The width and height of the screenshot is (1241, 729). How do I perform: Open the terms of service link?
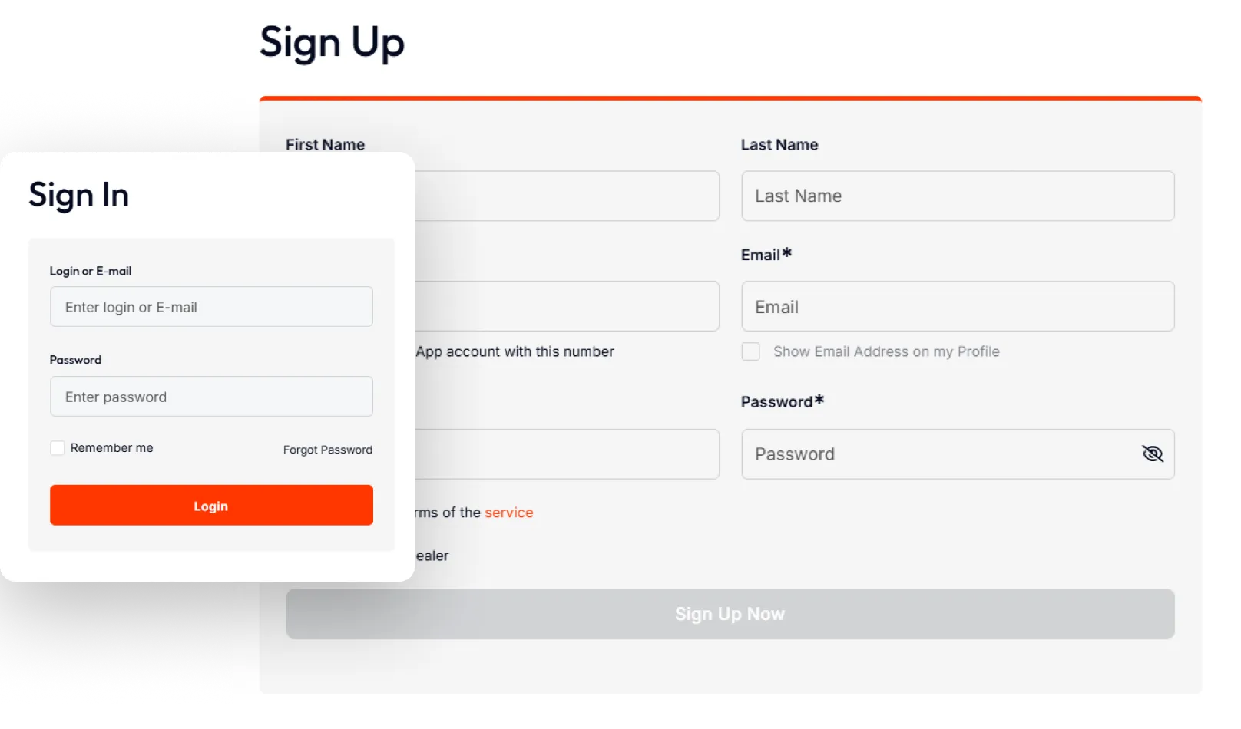[508, 513]
